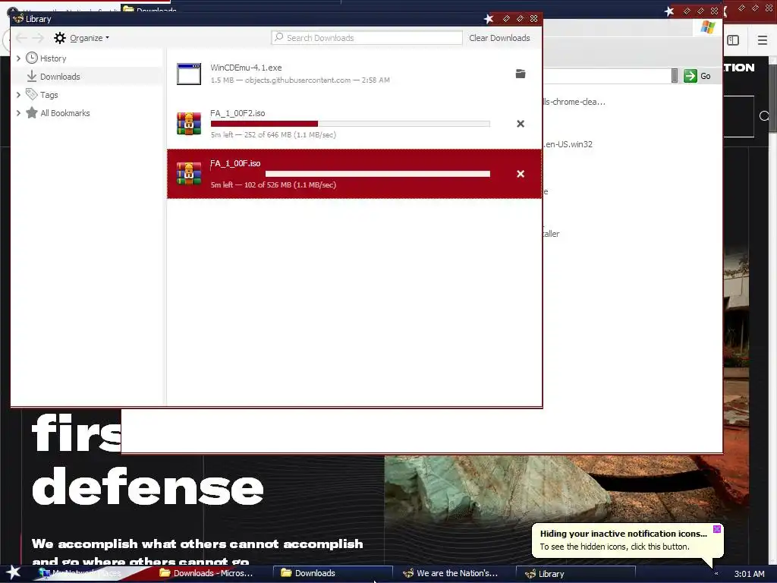Select History clock icon in sidebar

(x=31, y=58)
